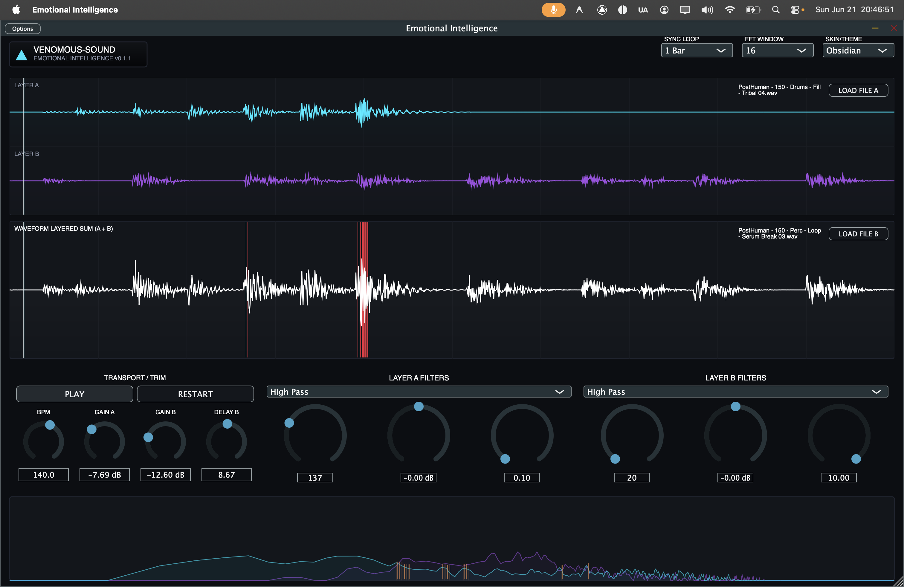904x587 pixels.
Task: Open the Skin/Theme dropdown showing Obsidian
Action: pos(858,51)
